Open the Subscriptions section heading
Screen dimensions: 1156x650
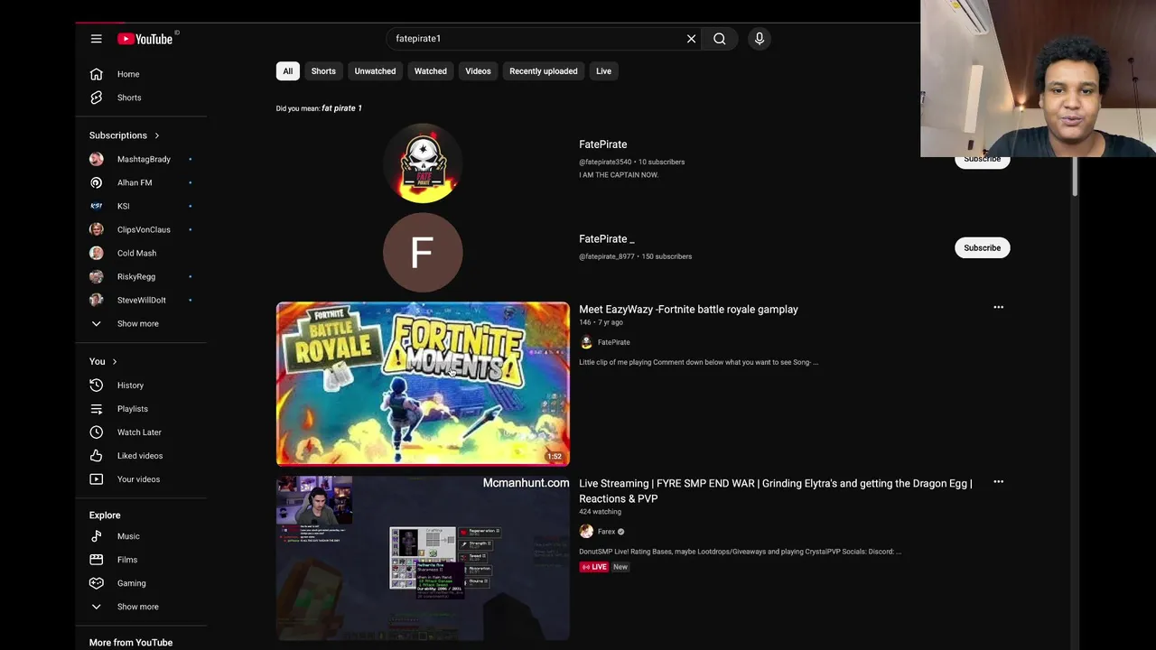pos(125,135)
